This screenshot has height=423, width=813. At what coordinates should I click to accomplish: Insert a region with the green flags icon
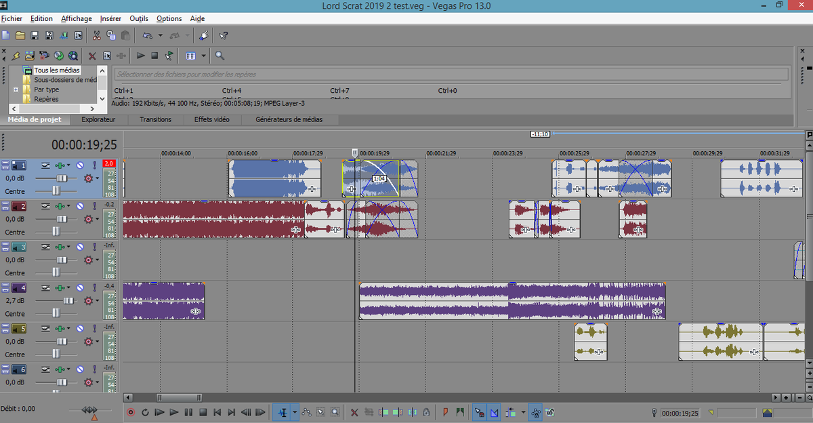tap(460, 412)
